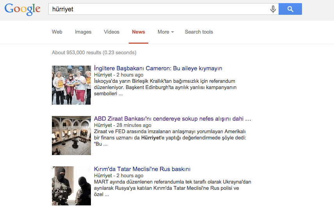Open the ABD Ziraat Bankası'nı cendereye headline

click(172, 118)
